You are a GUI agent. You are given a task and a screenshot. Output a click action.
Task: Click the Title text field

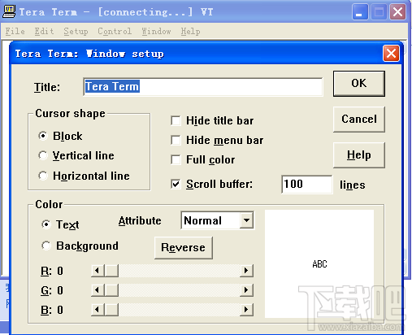pos(203,87)
